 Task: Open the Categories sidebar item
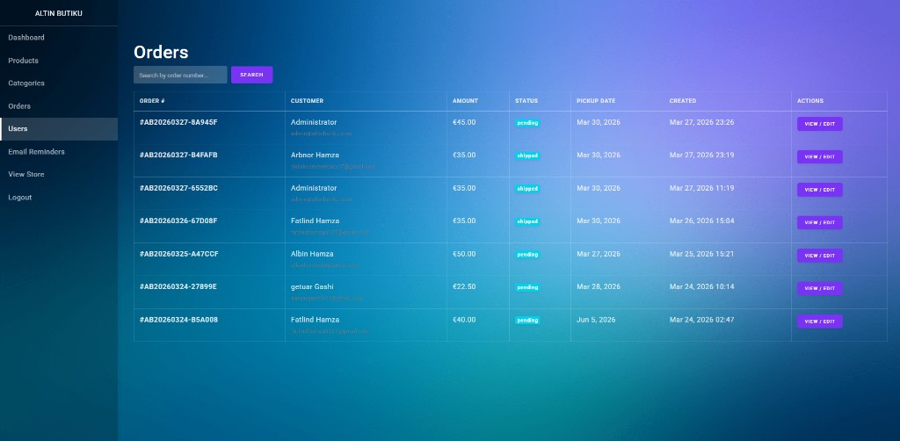click(26, 83)
